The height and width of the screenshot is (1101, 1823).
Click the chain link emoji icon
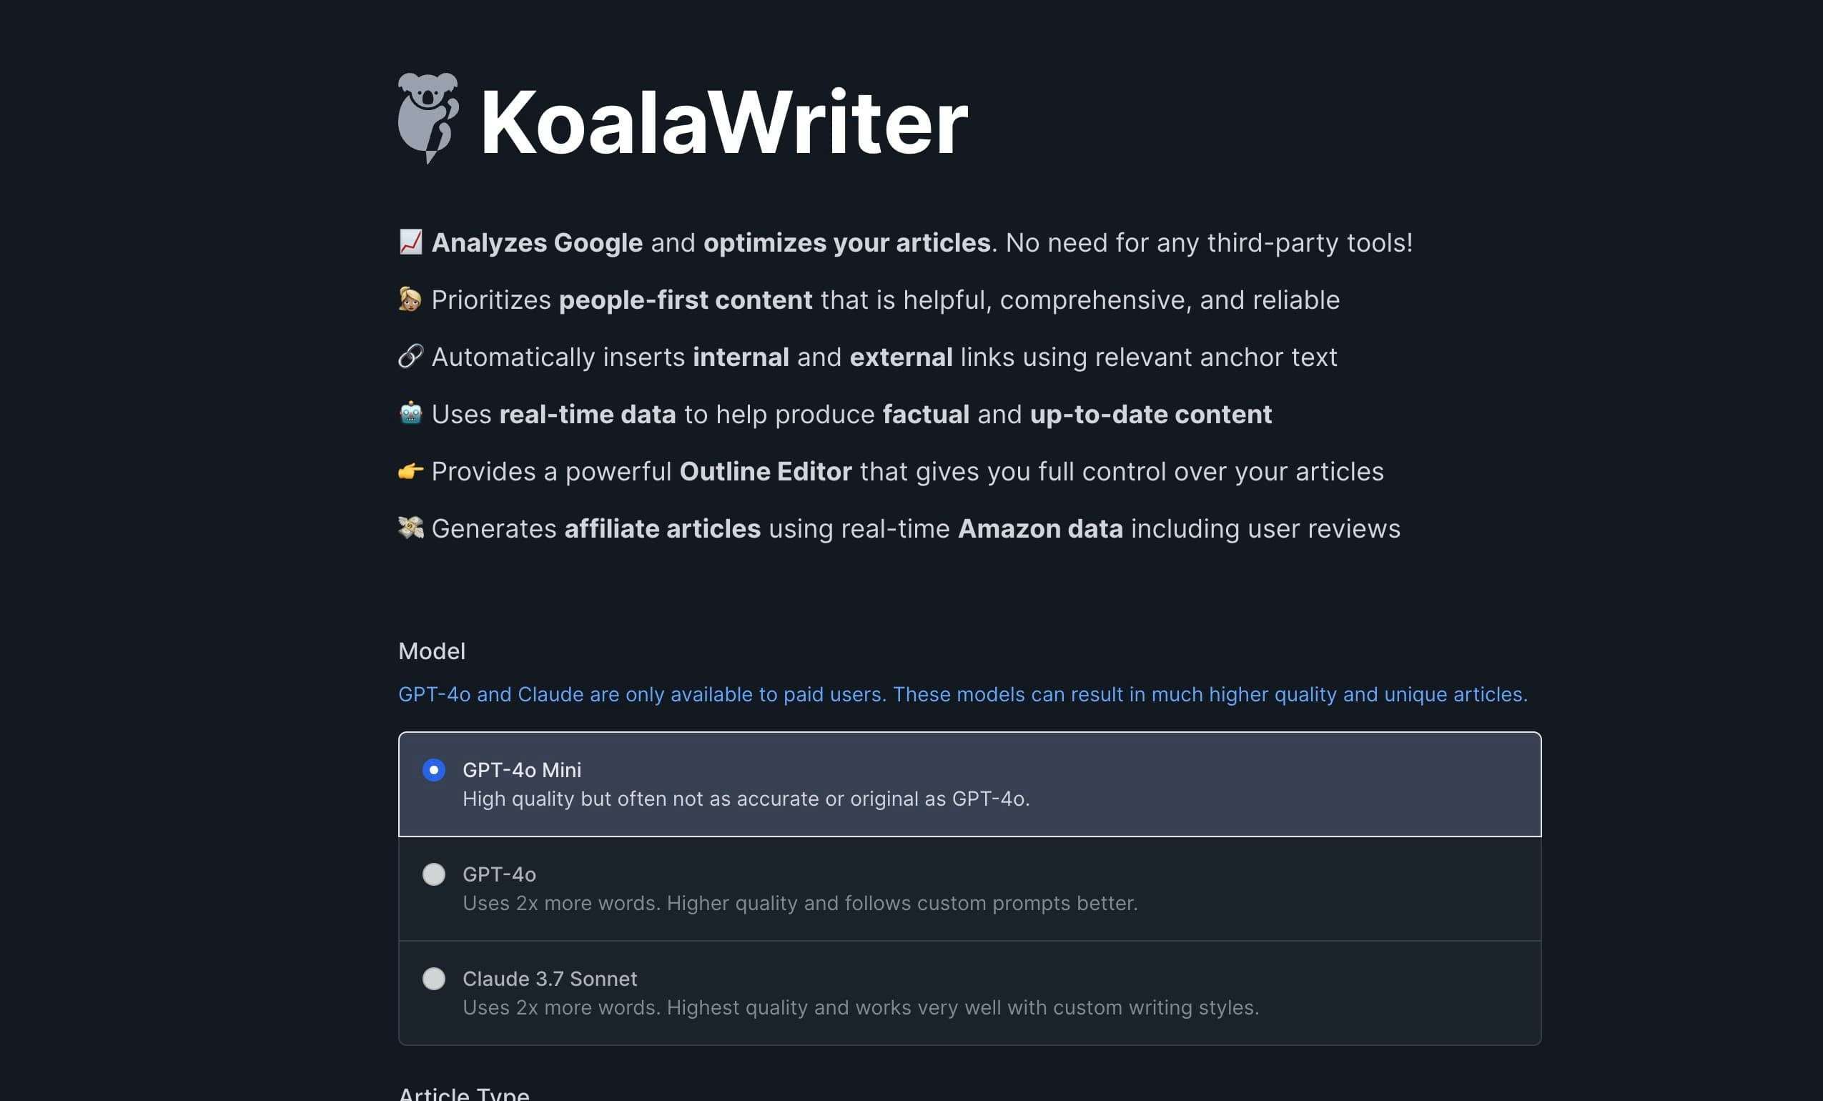(x=410, y=357)
